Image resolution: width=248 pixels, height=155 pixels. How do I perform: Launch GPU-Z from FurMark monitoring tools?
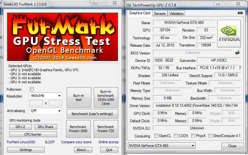click(x=20, y=127)
